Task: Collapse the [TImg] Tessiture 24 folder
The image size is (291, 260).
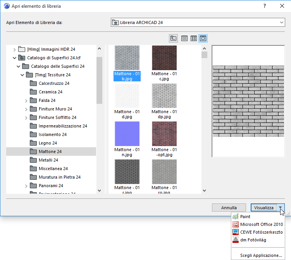Action: pyautogui.click(x=22, y=75)
